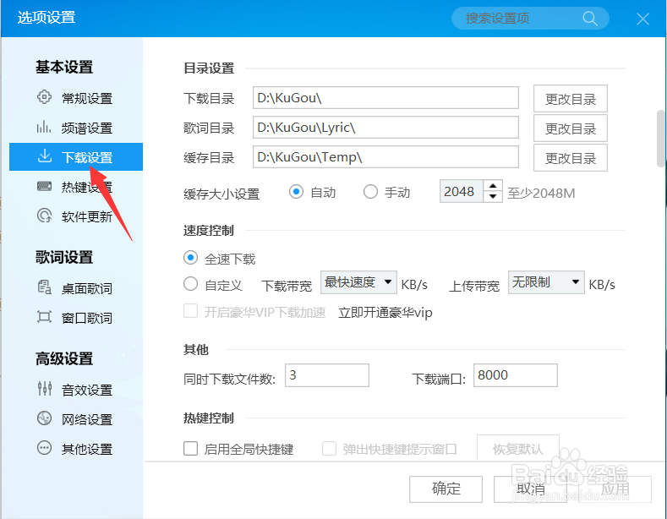Toggle 开启豪华VIP下载加速 checkbox
667x519 pixels.
click(x=190, y=311)
